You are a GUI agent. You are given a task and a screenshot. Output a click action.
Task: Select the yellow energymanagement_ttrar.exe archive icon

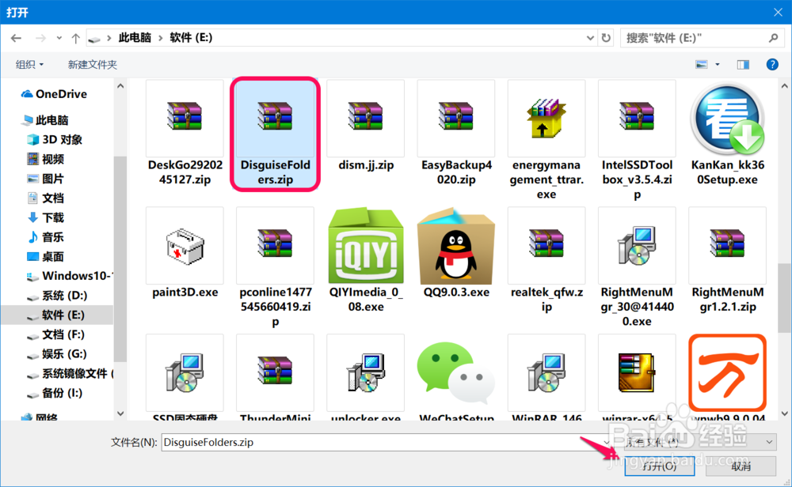[546, 119]
